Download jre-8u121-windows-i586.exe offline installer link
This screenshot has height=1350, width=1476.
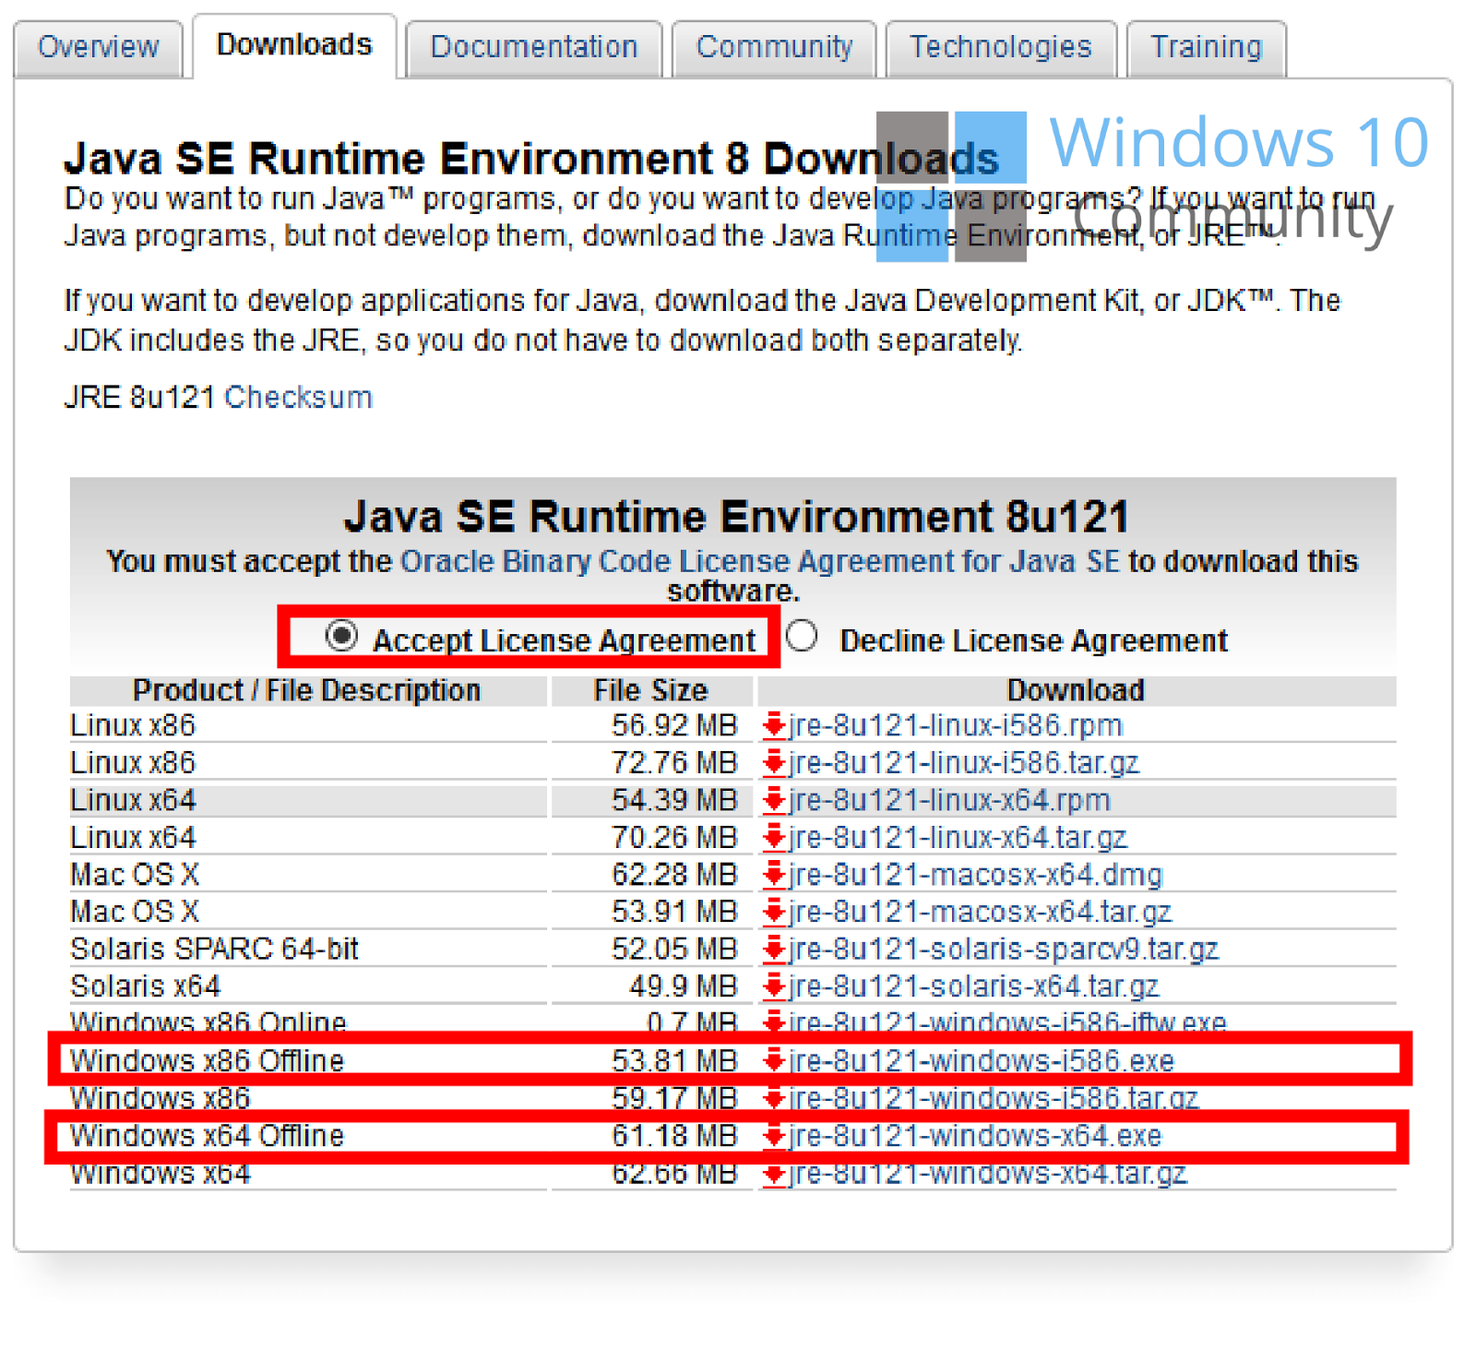(982, 1061)
